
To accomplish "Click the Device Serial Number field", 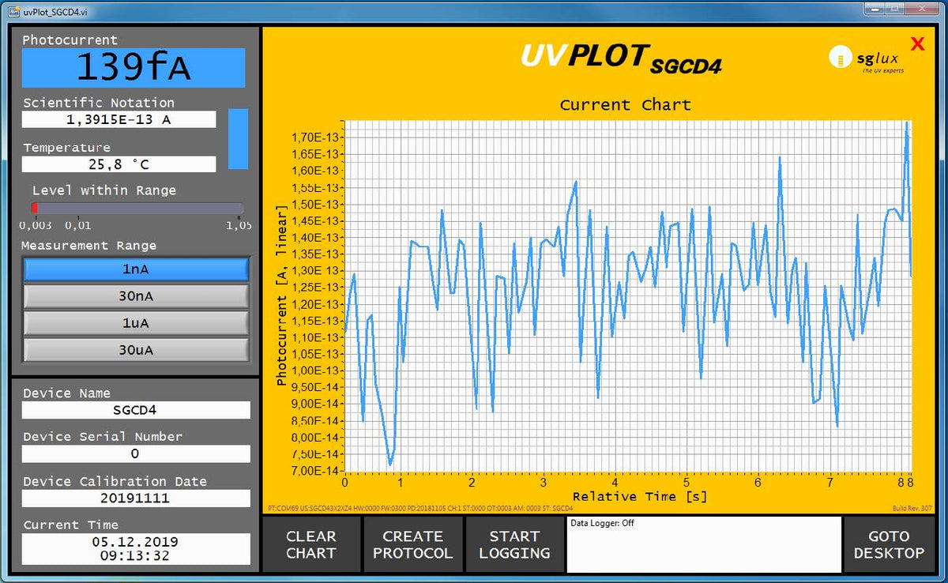I will (x=135, y=453).
